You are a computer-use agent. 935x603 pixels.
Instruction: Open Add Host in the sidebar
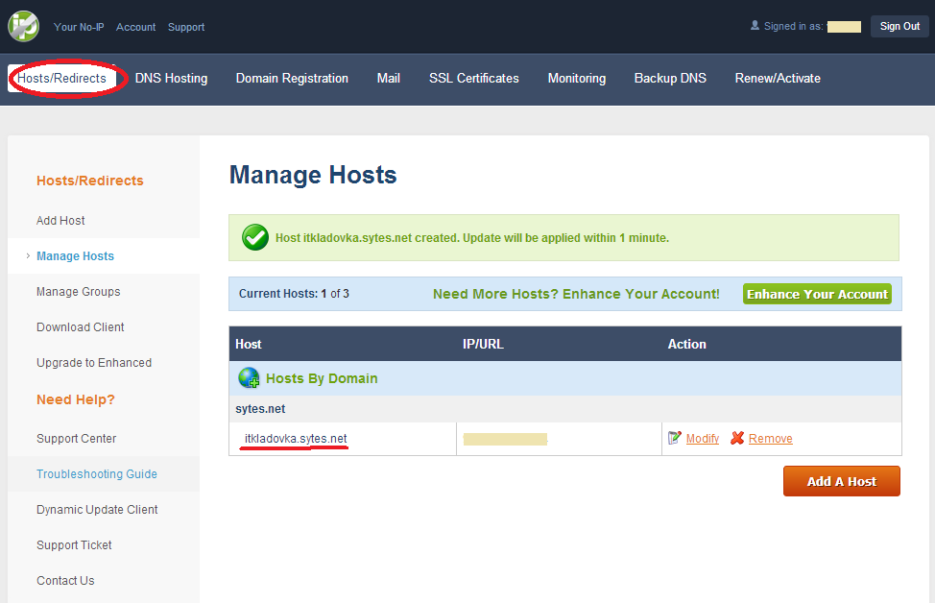[60, 221]
